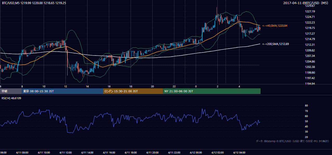Select the NY 21:00-06:00 JST session bar

point(212,91)
